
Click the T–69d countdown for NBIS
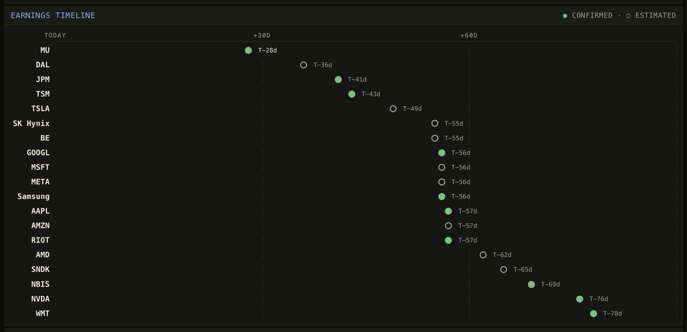pyautogui.click(x=551, y=284)
